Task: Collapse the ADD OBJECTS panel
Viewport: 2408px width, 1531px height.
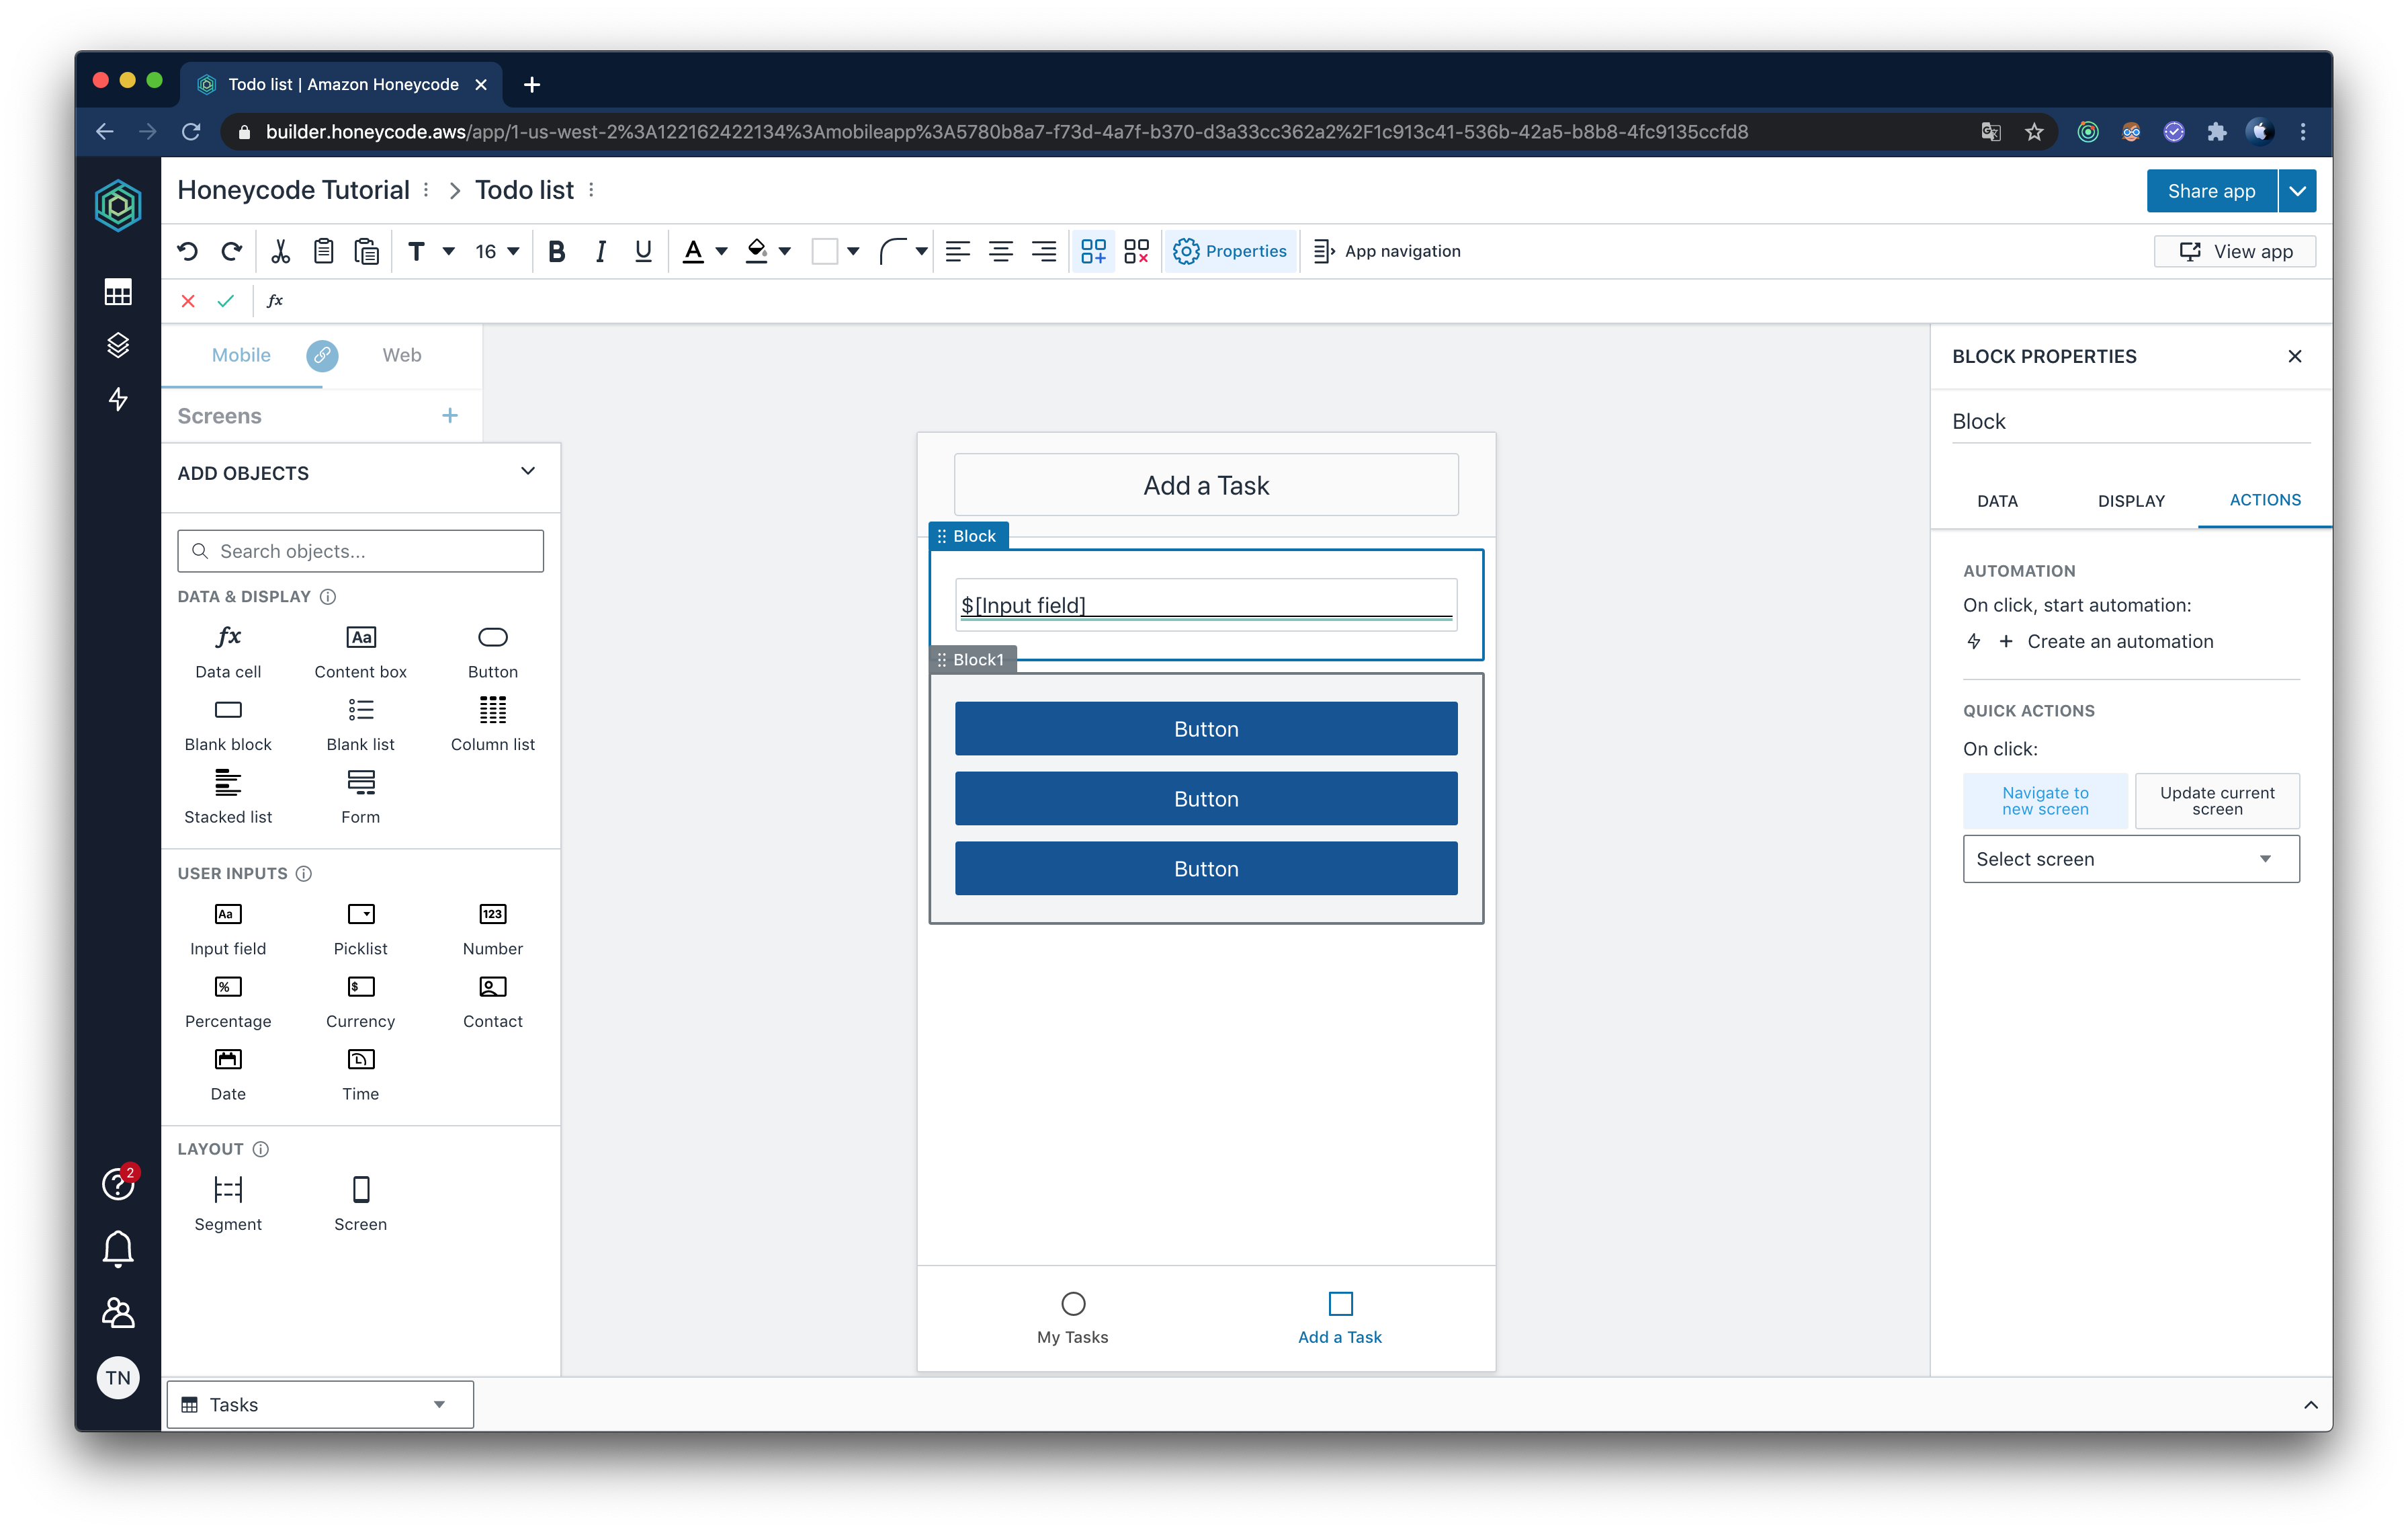Action: coord(528,471)
